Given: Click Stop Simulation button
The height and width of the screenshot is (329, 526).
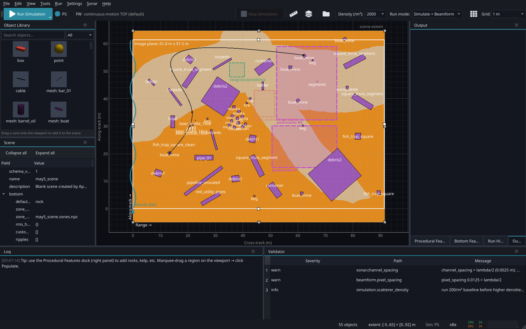Looking at the screenshot, I should click(260, 14).
